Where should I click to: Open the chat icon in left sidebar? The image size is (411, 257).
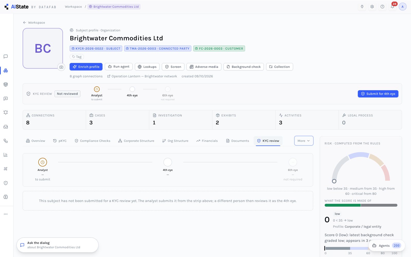[6, 57]
